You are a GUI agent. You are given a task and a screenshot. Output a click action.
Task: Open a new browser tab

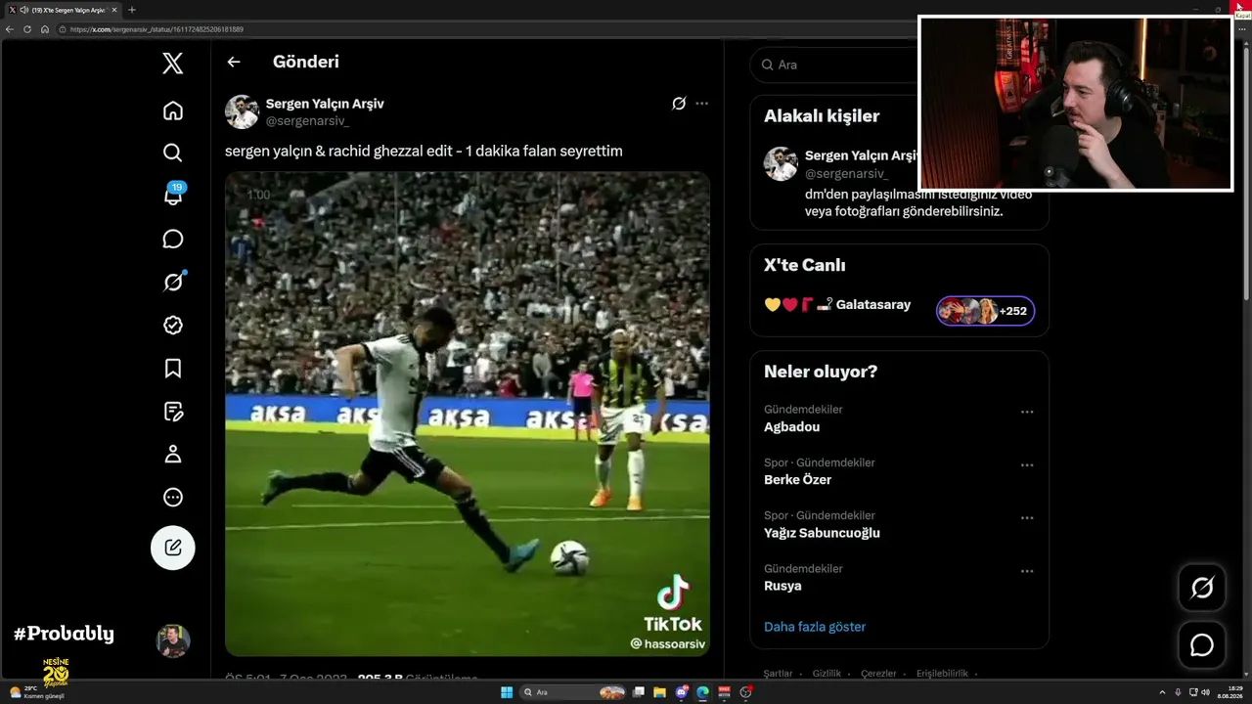tap(132, 10)
